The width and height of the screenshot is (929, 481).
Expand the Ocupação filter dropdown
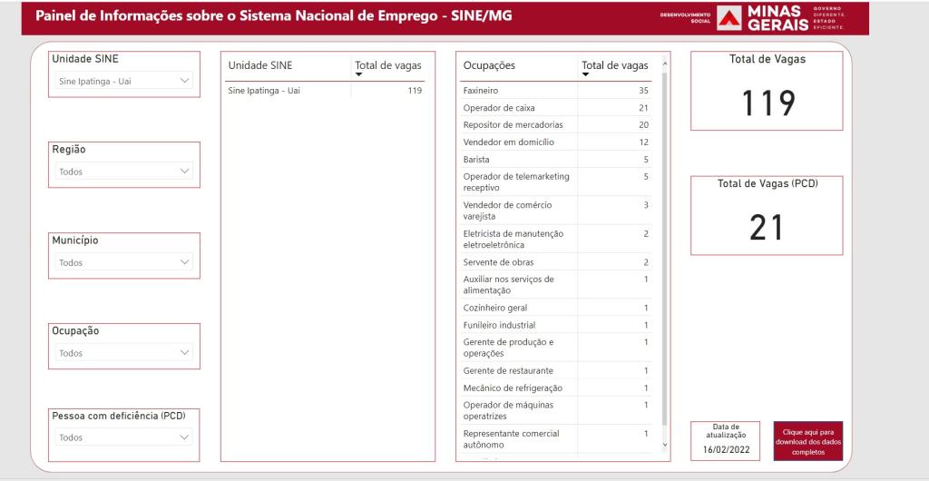click(125, 353)
